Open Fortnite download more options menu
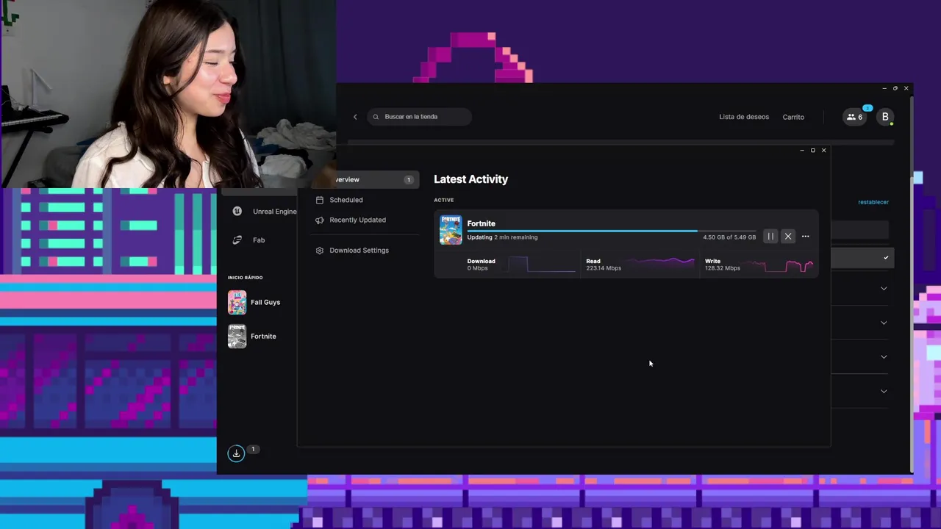Screen dimensions: 941x529 [x=805, y=237]
